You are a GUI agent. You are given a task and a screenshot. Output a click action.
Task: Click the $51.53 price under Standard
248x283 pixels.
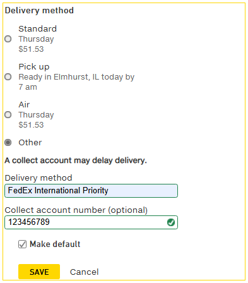31,49
